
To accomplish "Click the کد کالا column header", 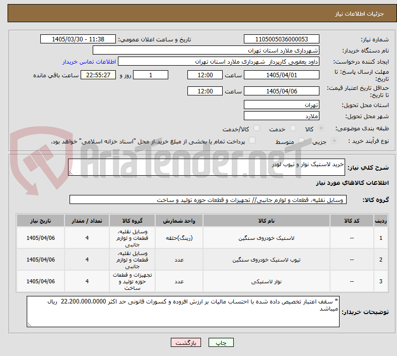I will point(352,221).
